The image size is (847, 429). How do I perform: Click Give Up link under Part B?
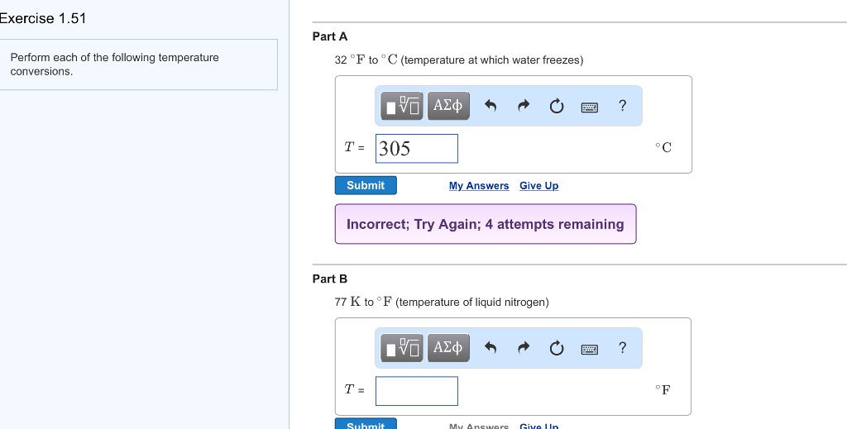[539, 426]
